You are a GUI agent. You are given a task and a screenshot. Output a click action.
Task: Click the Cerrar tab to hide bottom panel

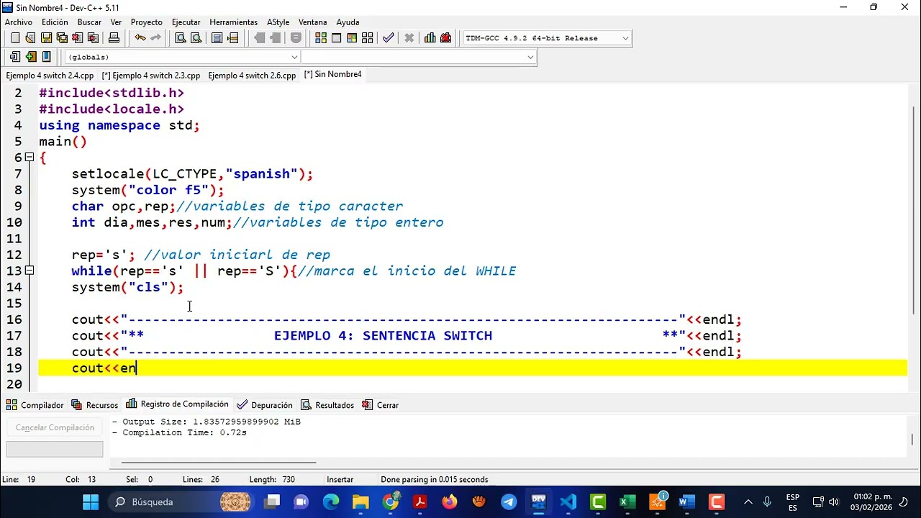(x=380, y=405)
